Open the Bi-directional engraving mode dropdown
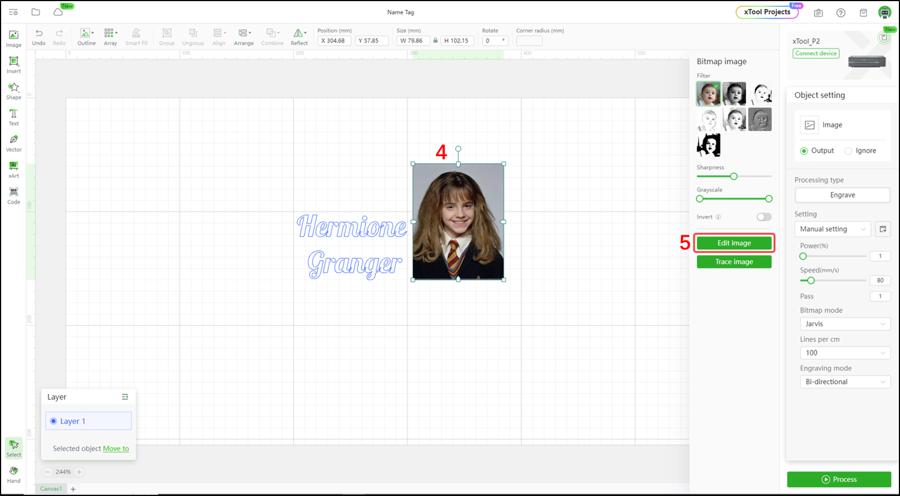This screenshot has width=900, height=496. 845,382
